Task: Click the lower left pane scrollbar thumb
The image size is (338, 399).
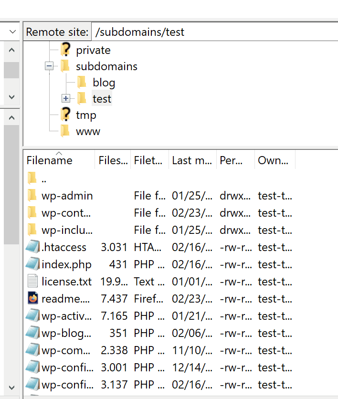Action: coord(11,185)
